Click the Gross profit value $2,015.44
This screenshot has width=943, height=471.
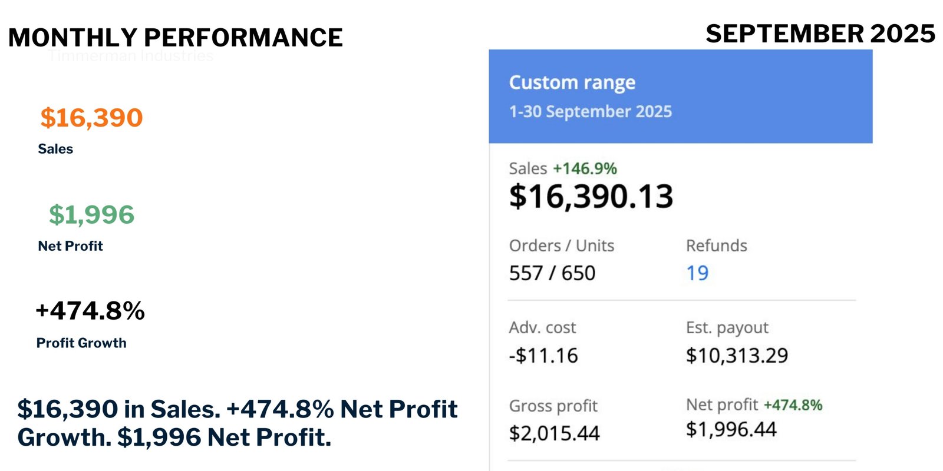click(555, 433)
